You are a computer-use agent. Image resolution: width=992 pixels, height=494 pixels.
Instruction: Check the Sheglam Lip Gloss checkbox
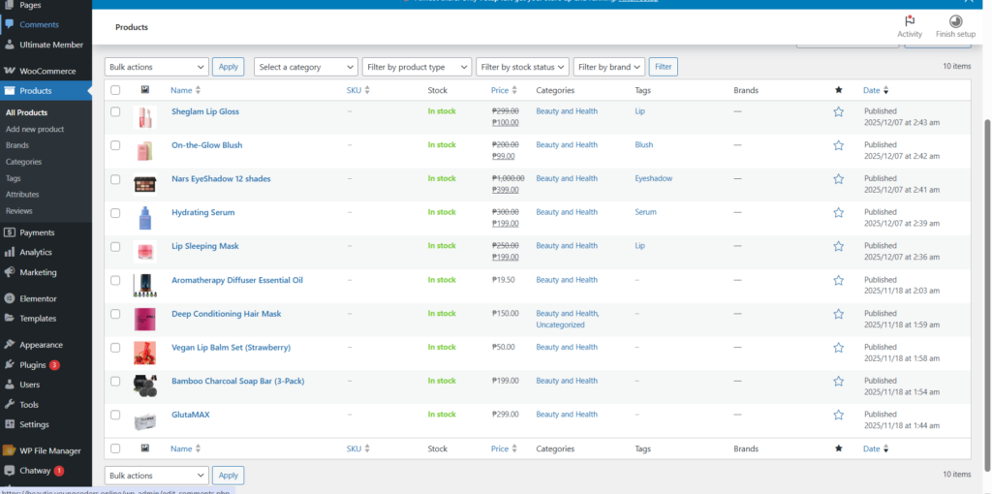[115, 111]
